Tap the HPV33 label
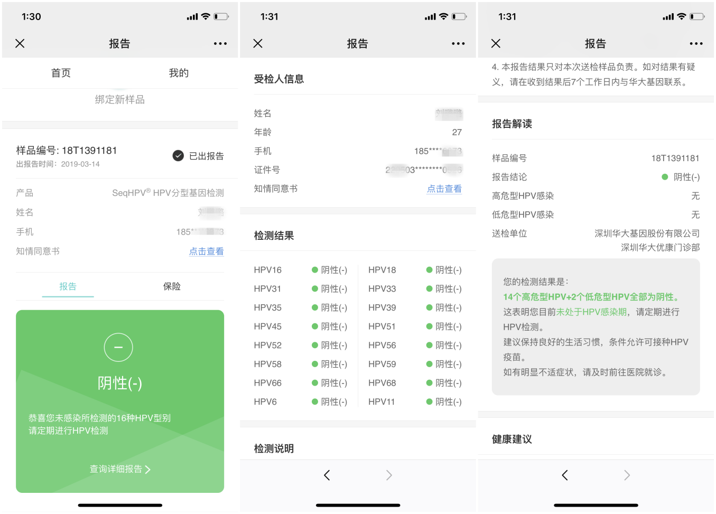Image resolution: width=716 pixels, height=514 pixels. point(382,289)
